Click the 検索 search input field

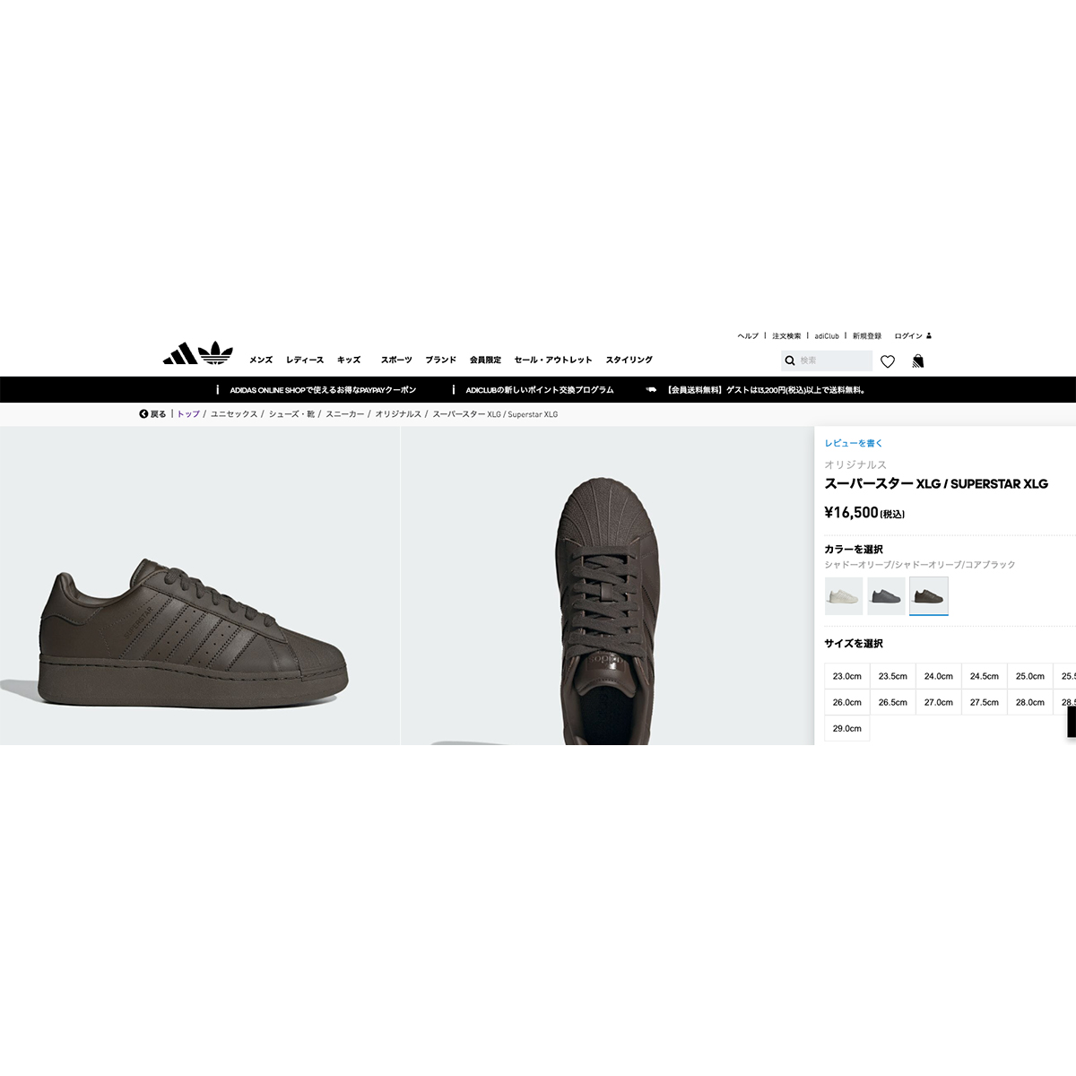(834, 360)
